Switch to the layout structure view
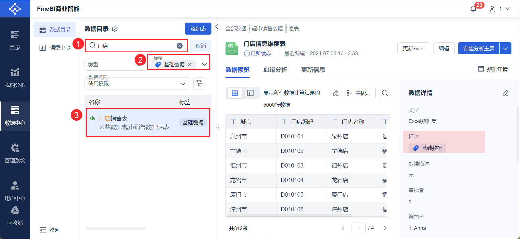This screenshot has width=520, height=239. pyautogui.click(x=250, y=93)
